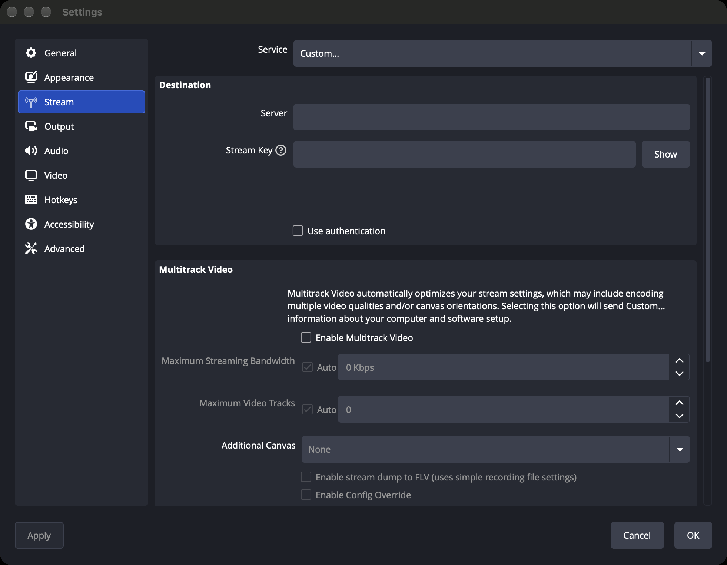Click the Appearance icon in sidebar
Screen dimensions: 727x565
31,77
